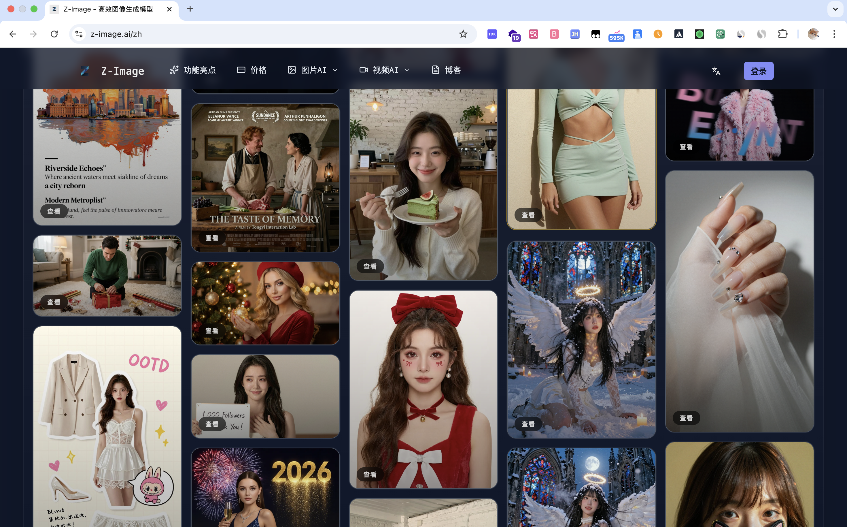Open the tab search chevron

(835, 9)
